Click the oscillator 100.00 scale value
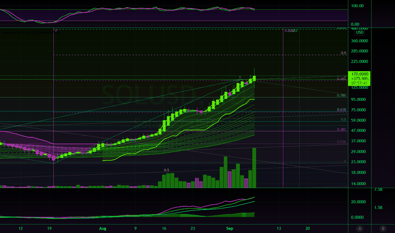 [x=357, y=6]
